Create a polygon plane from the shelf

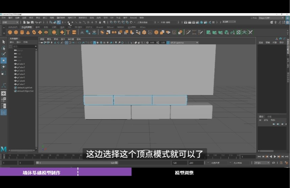click(40, 32)
